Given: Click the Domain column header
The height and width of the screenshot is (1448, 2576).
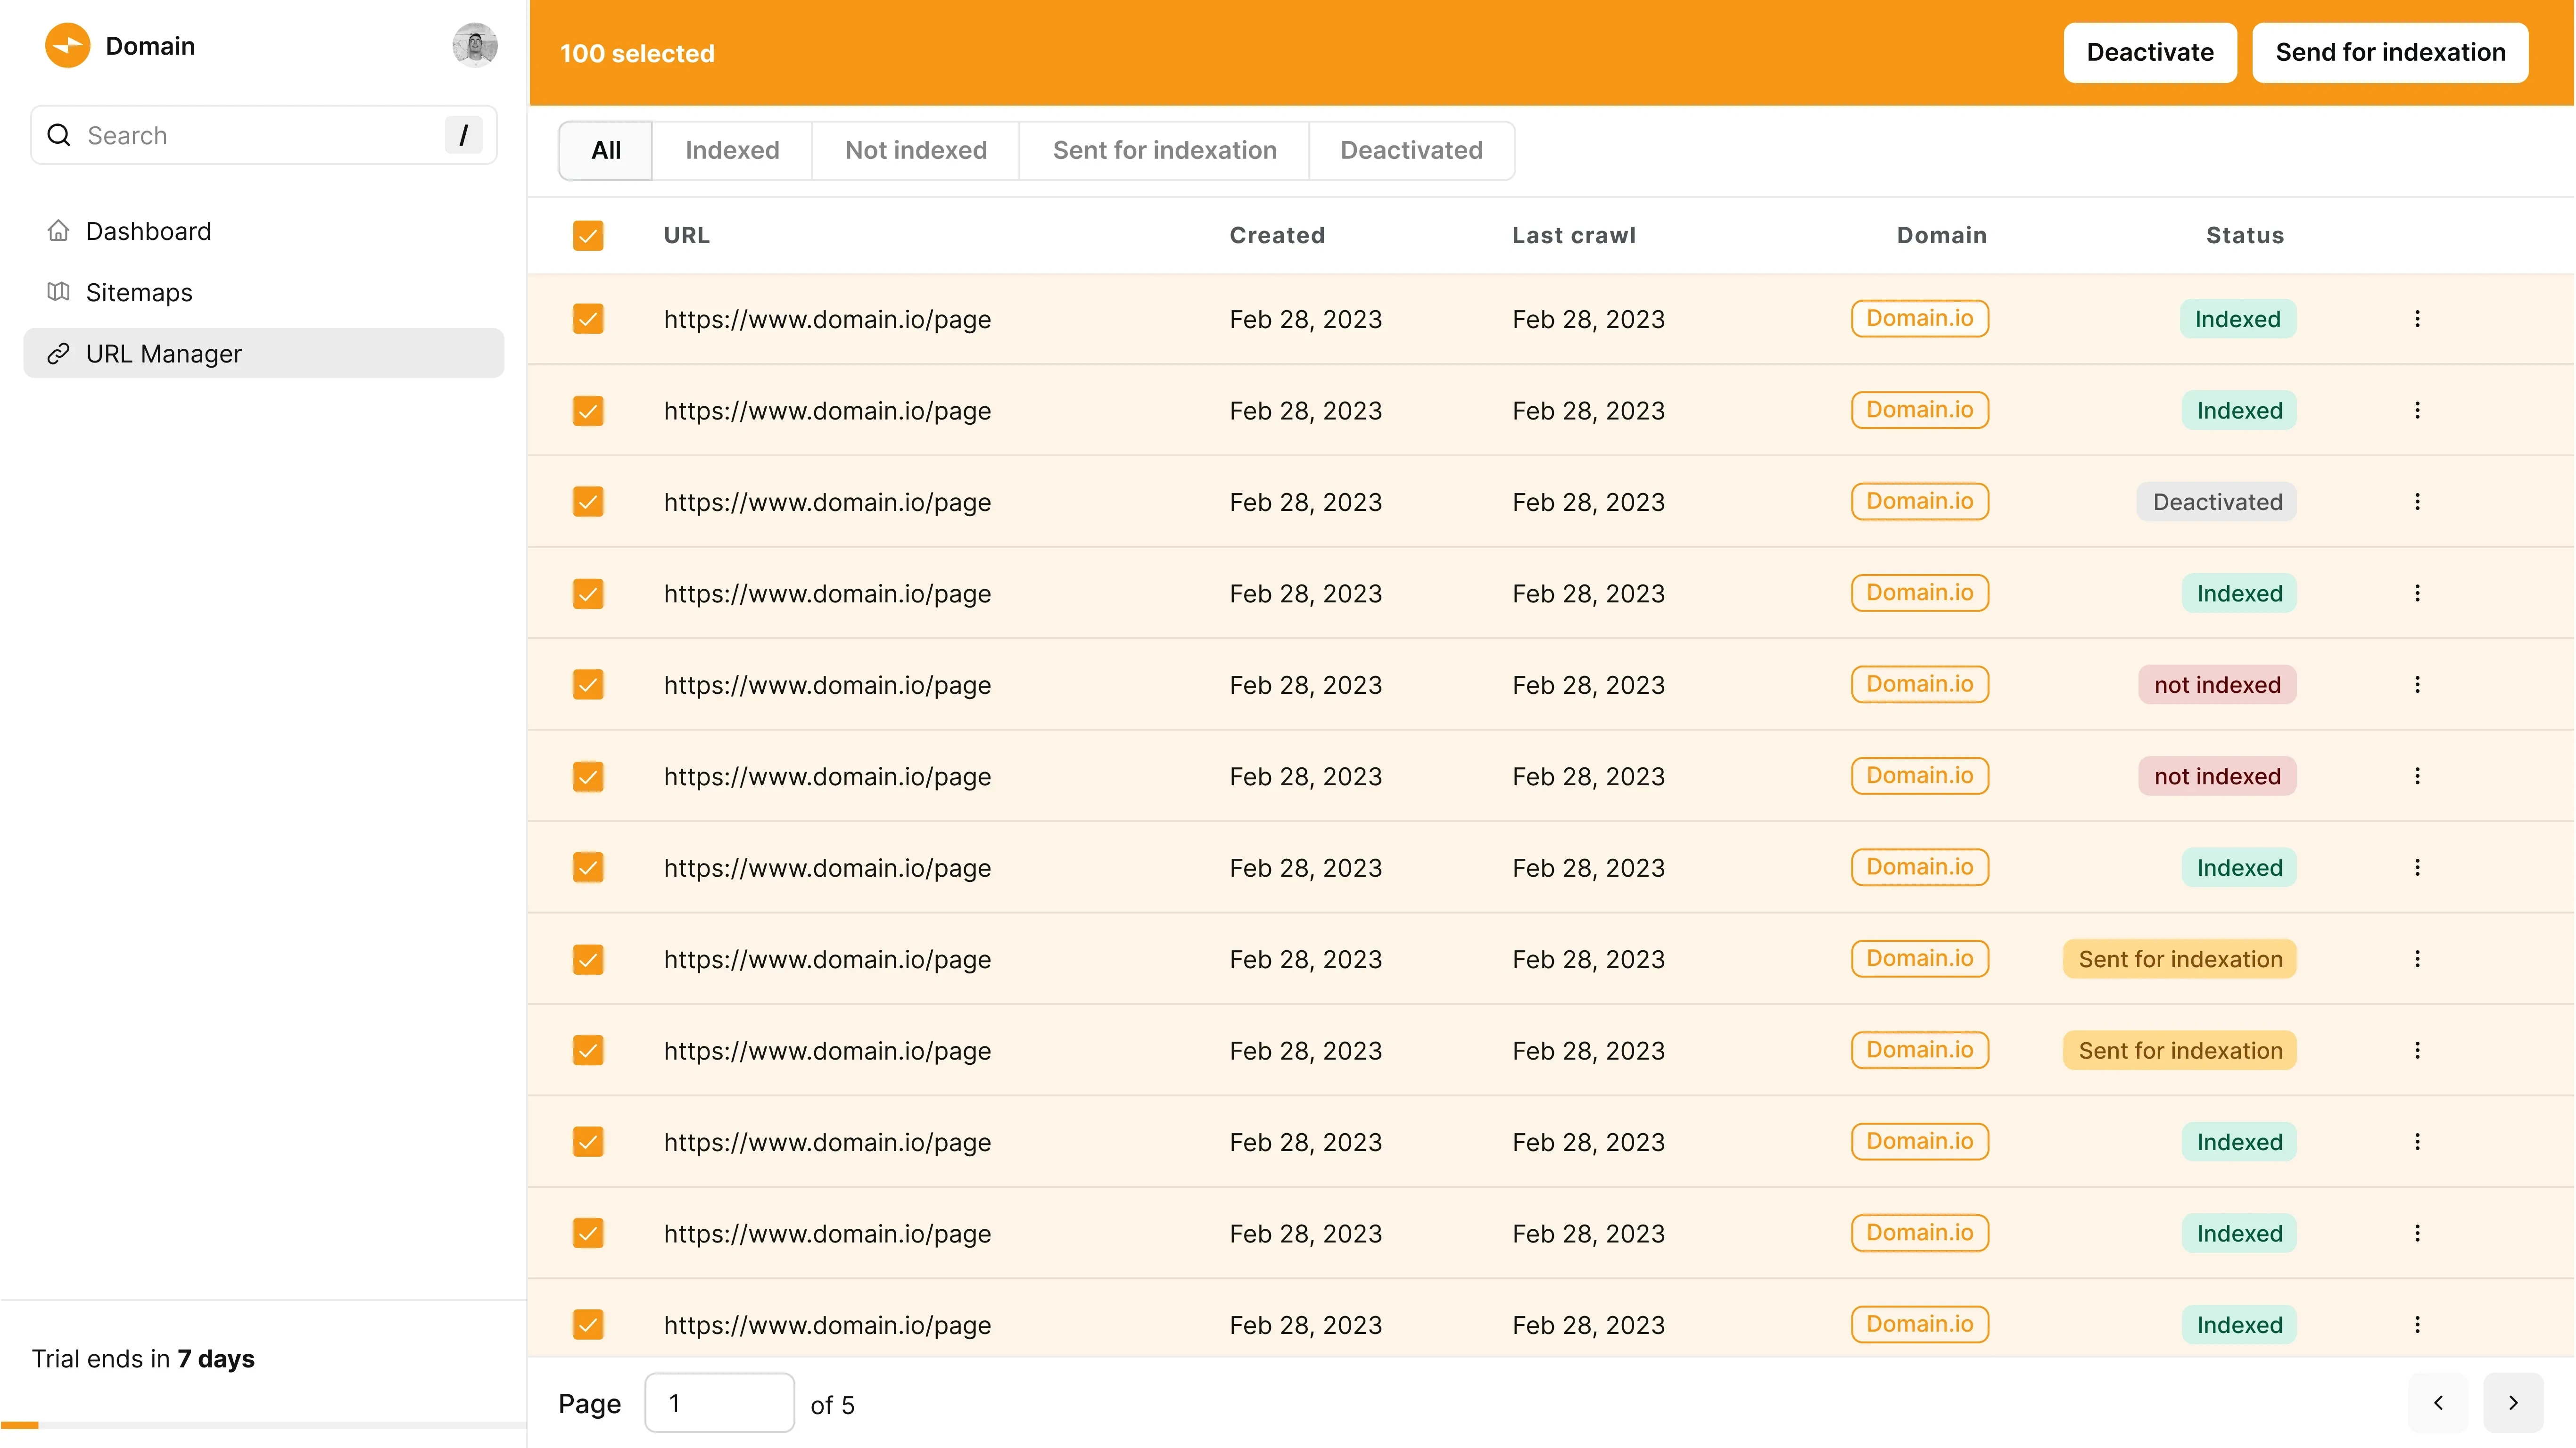Looking at the screenshot, I should (x=1942, y=236).
